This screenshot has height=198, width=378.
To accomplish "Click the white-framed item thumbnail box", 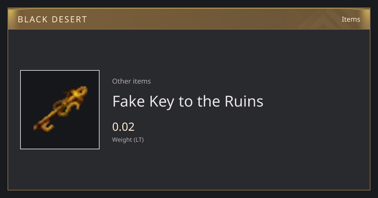I will 60,110.
